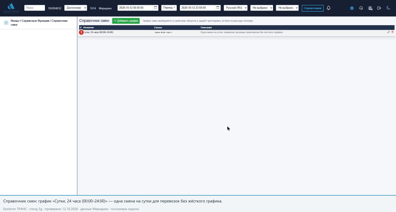Image resolution: width=396 pixels, height=212 pixels.
Task: Click the Exzotron logo
Action: point(11,8)
